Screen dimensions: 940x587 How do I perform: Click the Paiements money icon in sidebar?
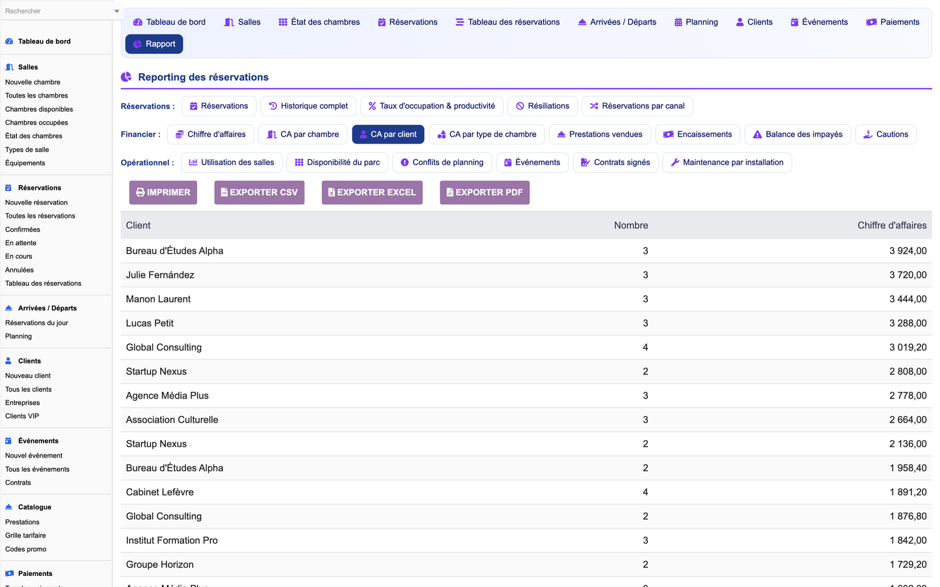(9, 573)
